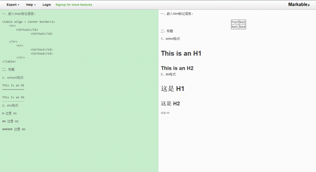Click '二、标题' line in editor
The image size is (316, 172).
8,70
